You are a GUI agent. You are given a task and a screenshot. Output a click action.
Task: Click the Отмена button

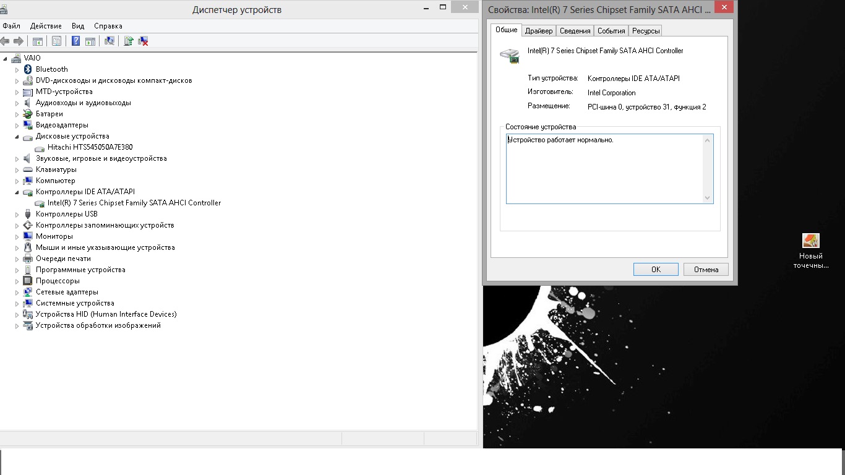[706, 269]
